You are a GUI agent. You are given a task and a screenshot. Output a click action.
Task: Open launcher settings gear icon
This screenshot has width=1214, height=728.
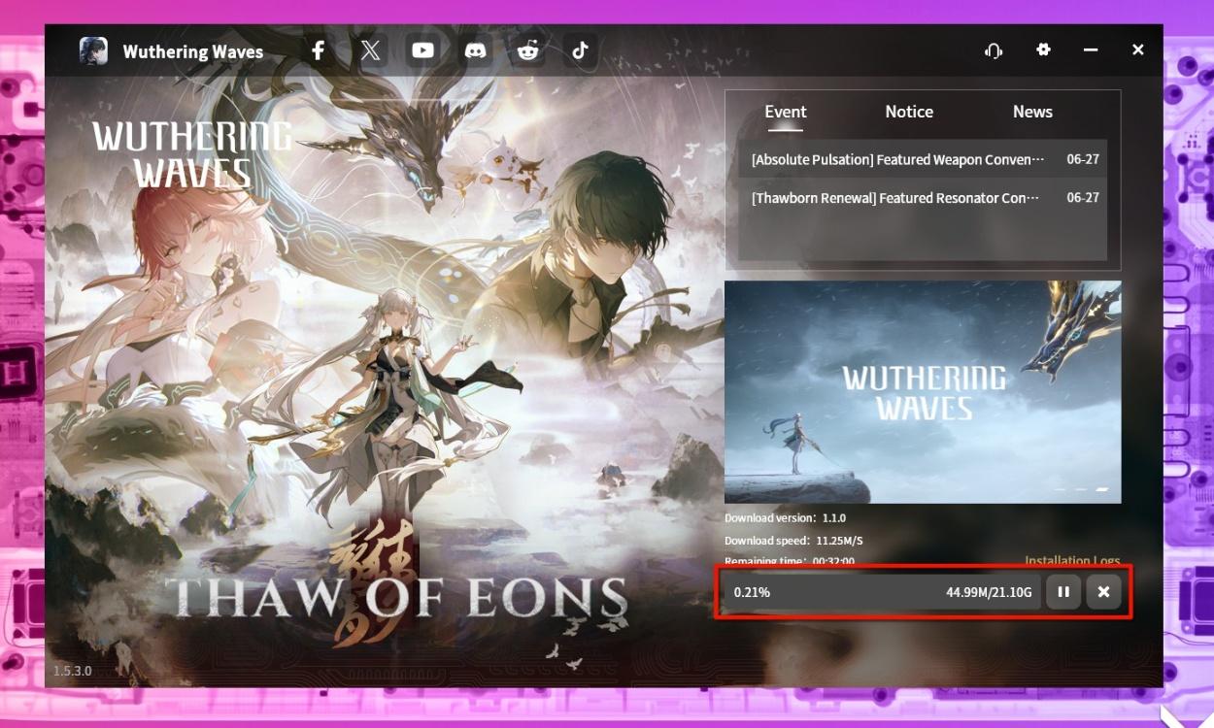[x=1043, y=50]
